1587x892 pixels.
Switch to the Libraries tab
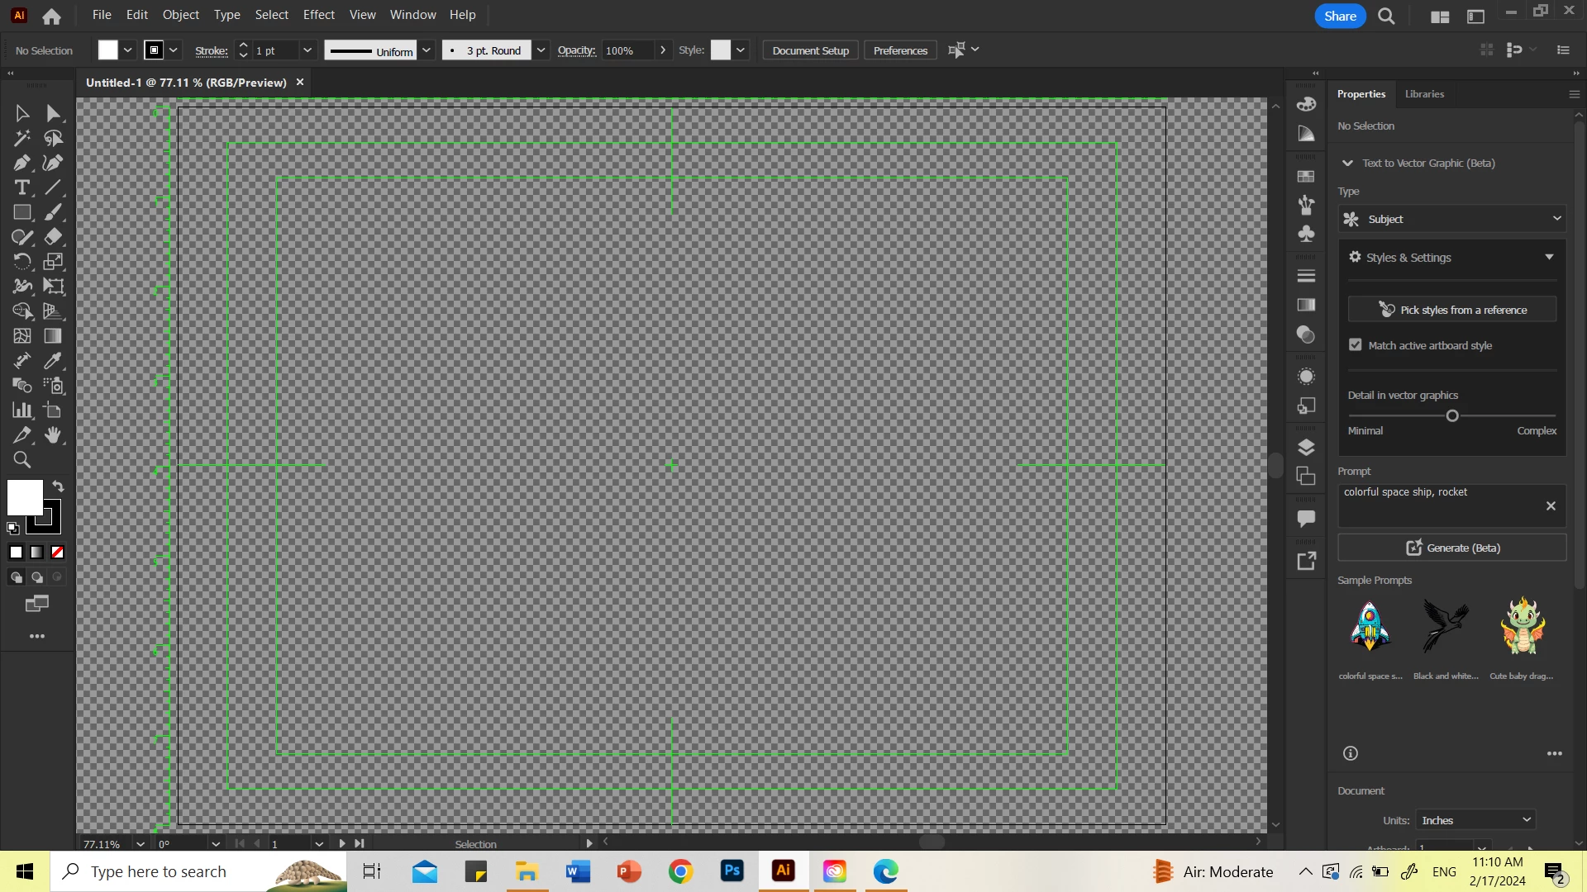click(x=1424, y=94)
